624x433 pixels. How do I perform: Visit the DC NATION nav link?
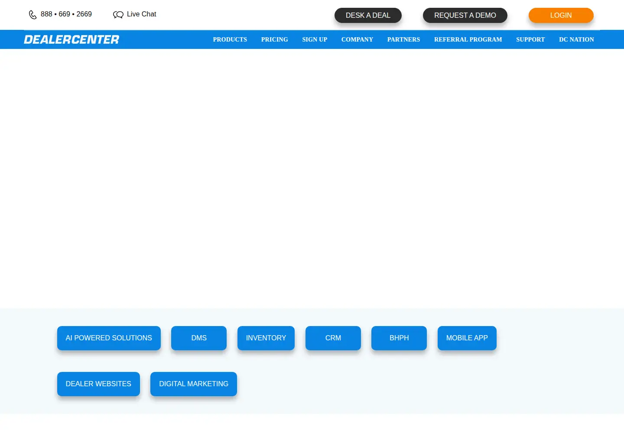pyautogui.click(x=576, y=39)
